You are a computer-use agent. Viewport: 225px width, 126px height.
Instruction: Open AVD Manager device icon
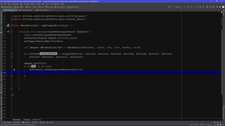[x=210, y=7]
